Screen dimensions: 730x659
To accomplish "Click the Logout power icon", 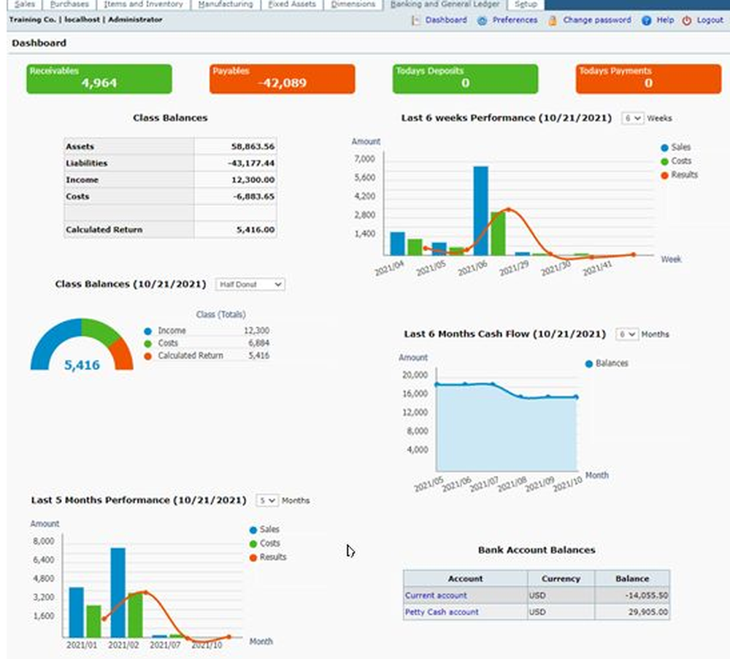I will click(687, 20).
